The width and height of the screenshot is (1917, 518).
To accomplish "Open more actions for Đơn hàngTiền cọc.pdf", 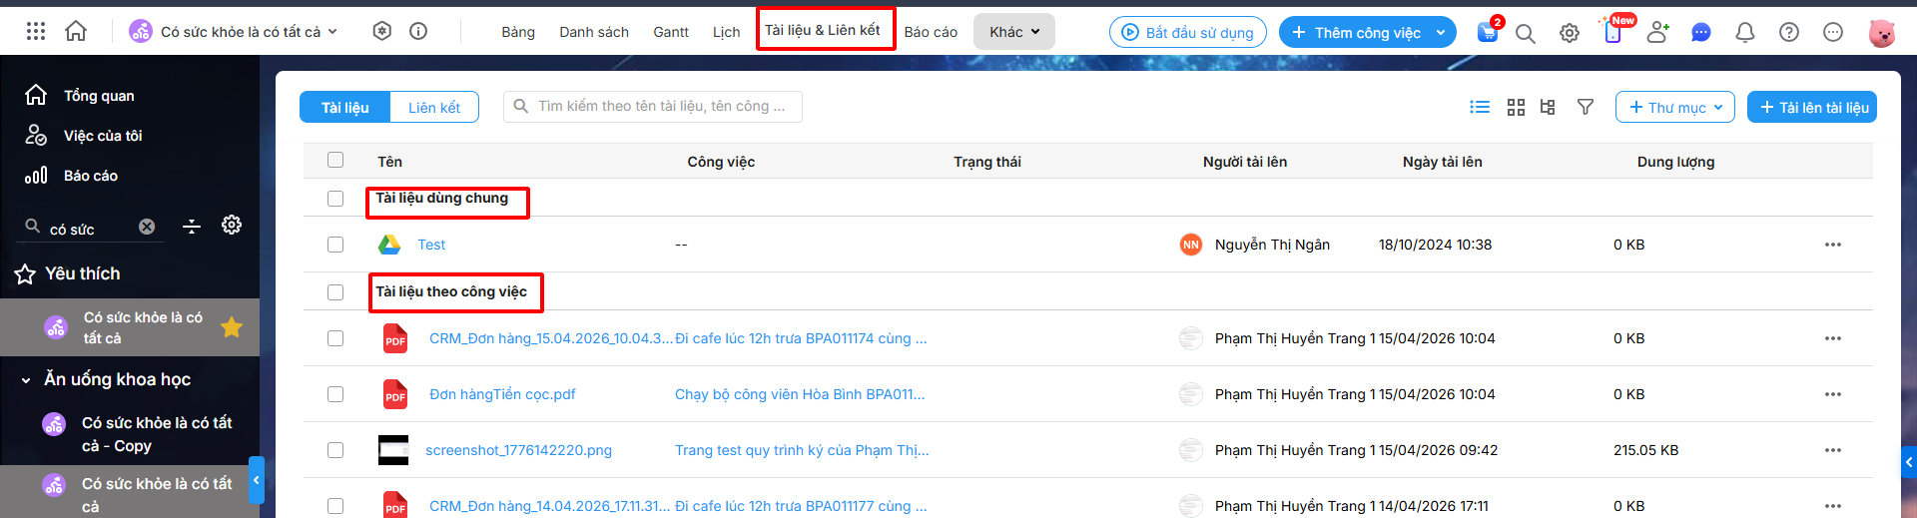I will pyautogui.click(x=1833, y=394).
